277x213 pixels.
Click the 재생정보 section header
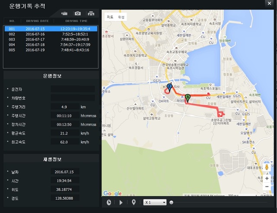pos(52,159)
